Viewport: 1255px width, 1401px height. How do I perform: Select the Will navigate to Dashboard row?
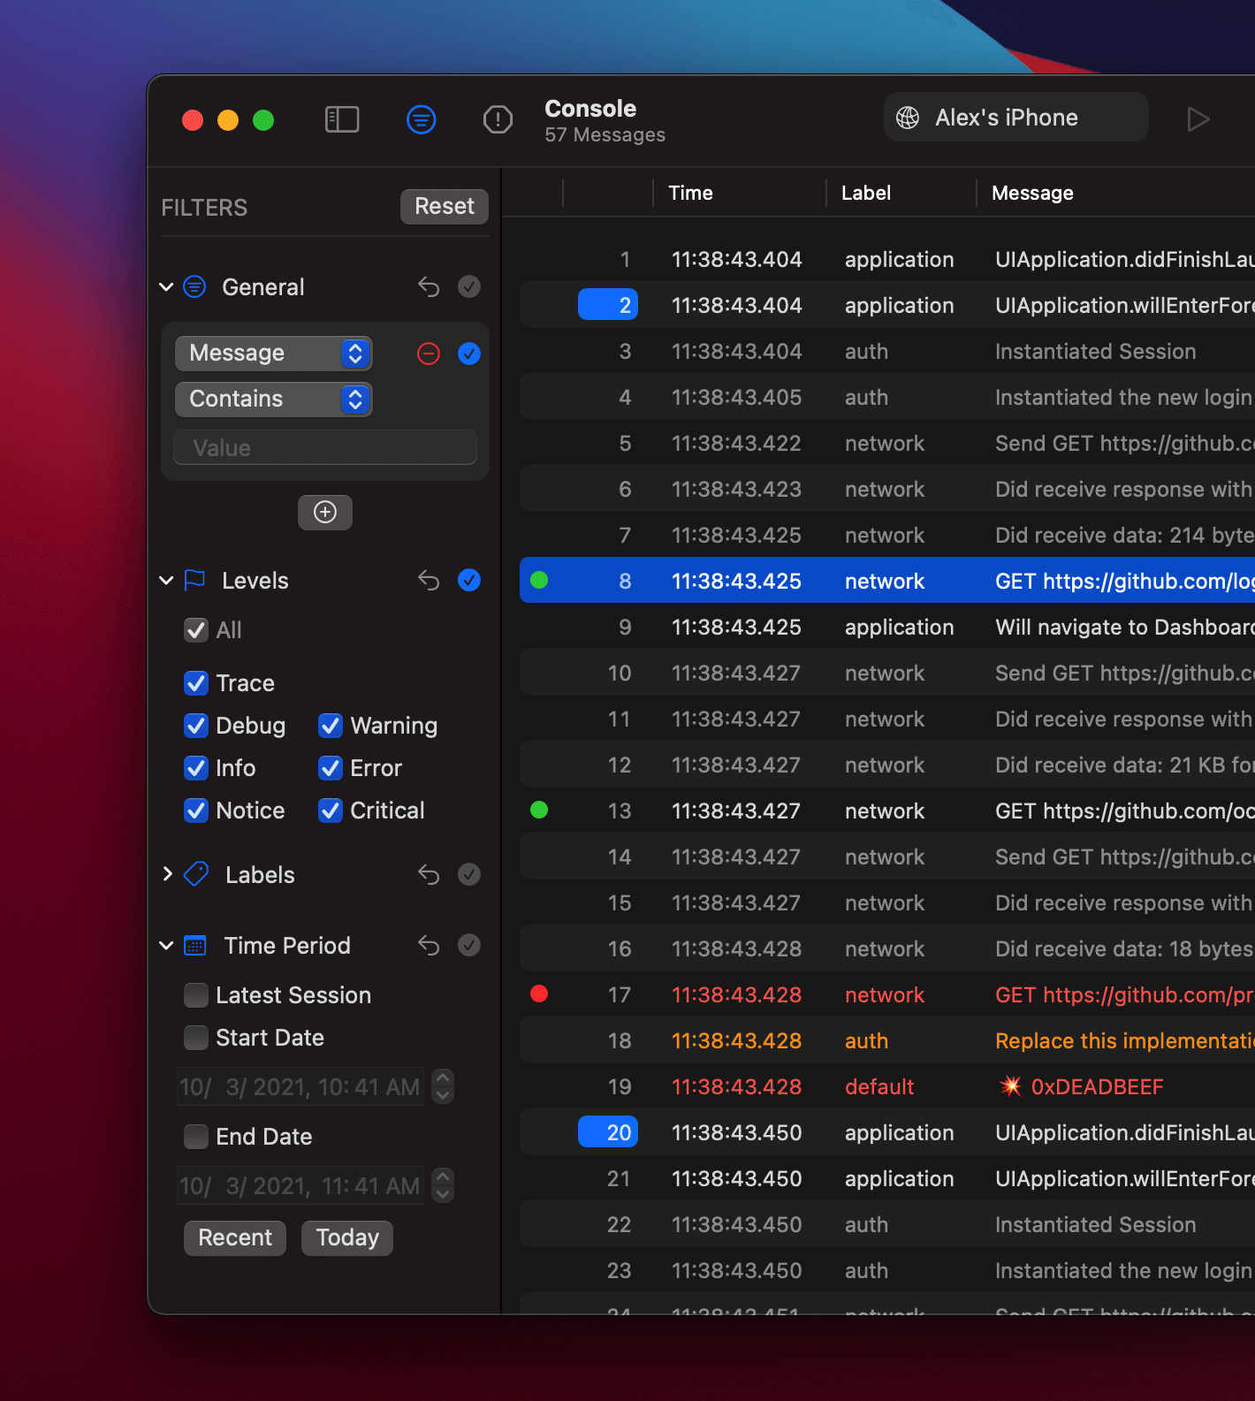point(887,627)
